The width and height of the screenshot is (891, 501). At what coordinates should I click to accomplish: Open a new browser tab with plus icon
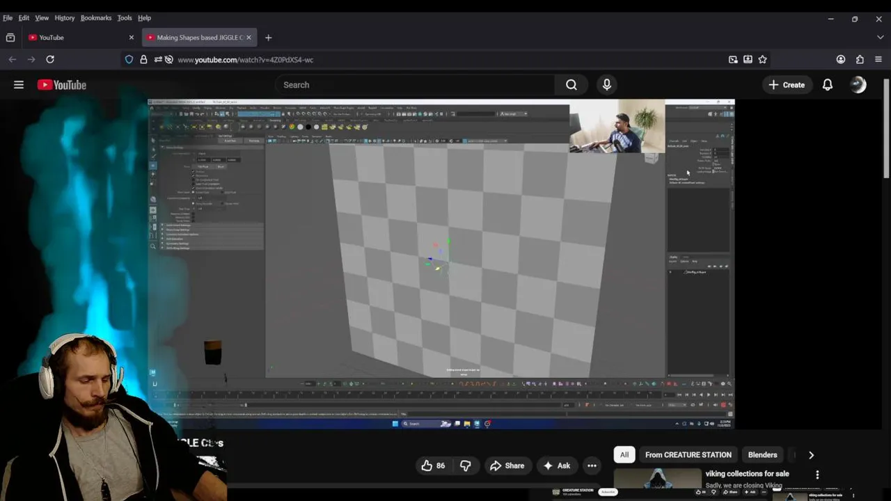pos(268,38)
